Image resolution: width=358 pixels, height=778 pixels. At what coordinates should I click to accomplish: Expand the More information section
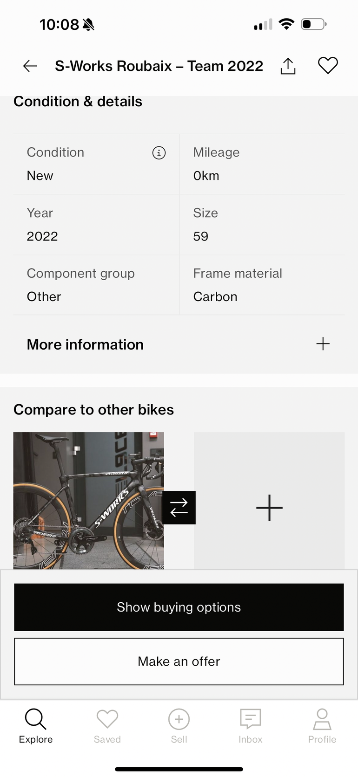click(85, 344)
